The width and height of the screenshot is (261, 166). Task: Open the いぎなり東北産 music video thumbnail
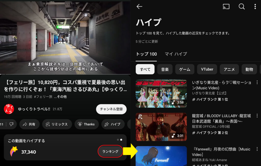[x=161, y=94]
